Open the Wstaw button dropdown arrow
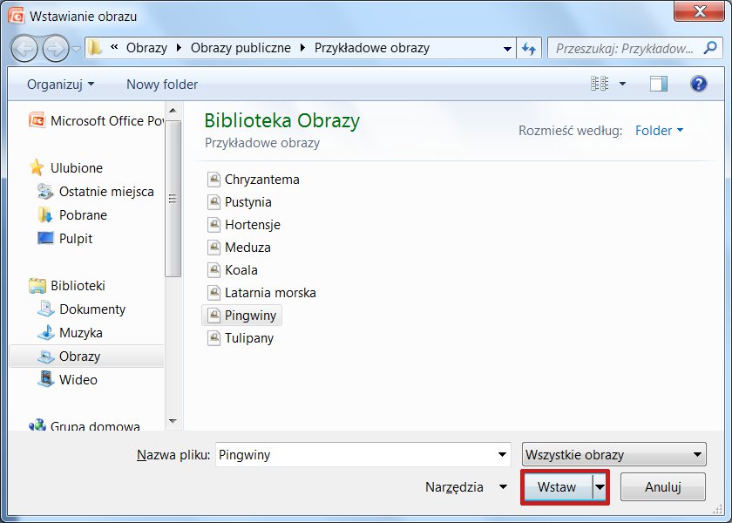This screenshot has height=523, width=732. coord(600,487)
